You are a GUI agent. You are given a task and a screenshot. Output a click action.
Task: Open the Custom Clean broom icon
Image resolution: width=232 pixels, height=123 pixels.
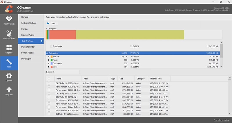pyautogui.click(x=9, y=34)
